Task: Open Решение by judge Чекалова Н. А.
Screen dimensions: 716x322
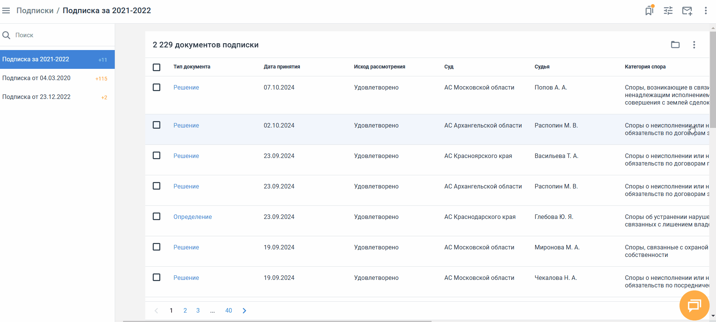Action: click(186, 278)
